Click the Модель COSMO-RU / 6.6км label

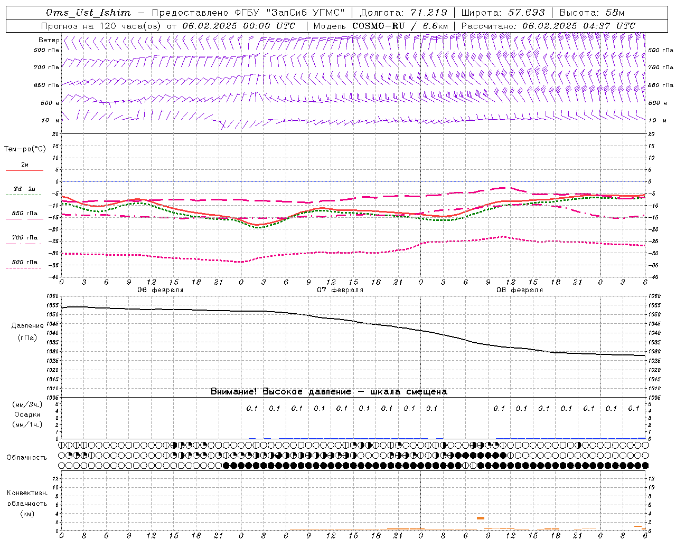click(x=380, y=26)
